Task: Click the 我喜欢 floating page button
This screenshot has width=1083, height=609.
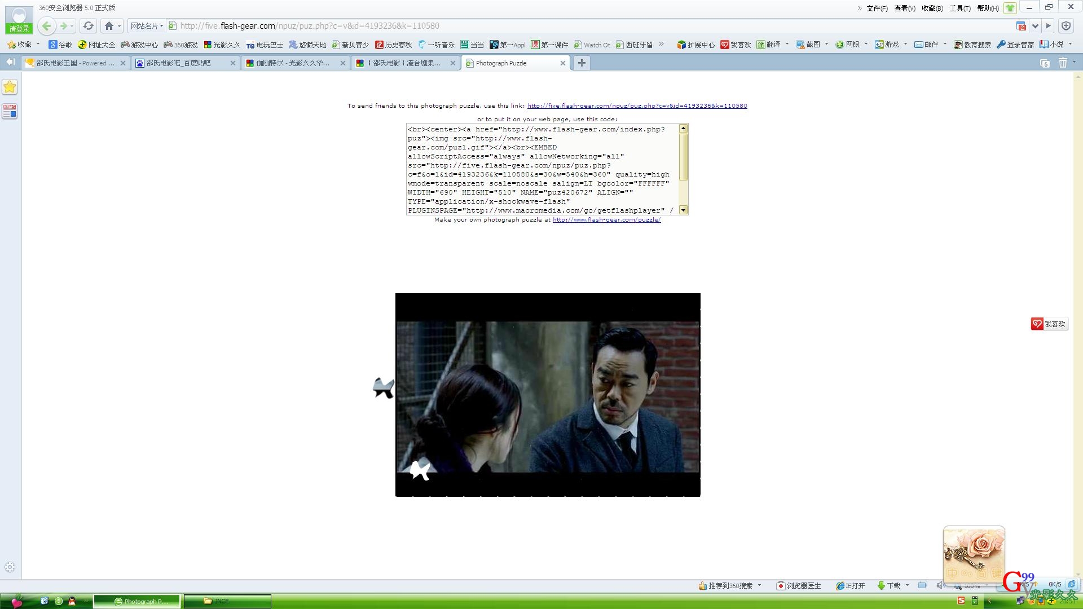Action: click(x=1049, y=324)
